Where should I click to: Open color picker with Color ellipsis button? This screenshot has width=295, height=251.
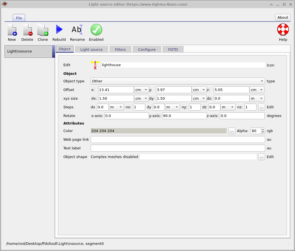tap(232, 131)
